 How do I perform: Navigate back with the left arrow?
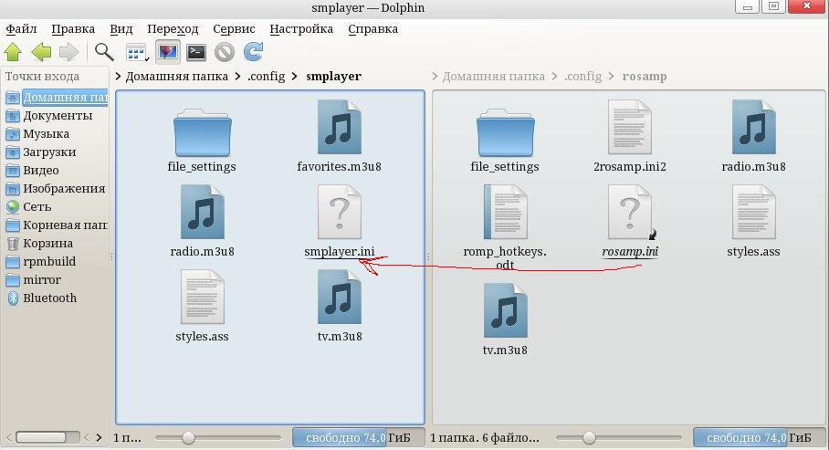coord(41,52)
